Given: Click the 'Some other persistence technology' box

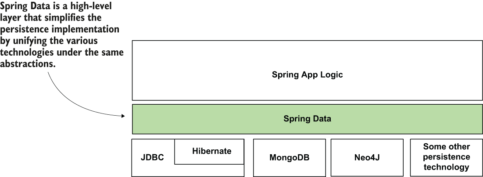Looking at the screenshot, I should (446, 157).
